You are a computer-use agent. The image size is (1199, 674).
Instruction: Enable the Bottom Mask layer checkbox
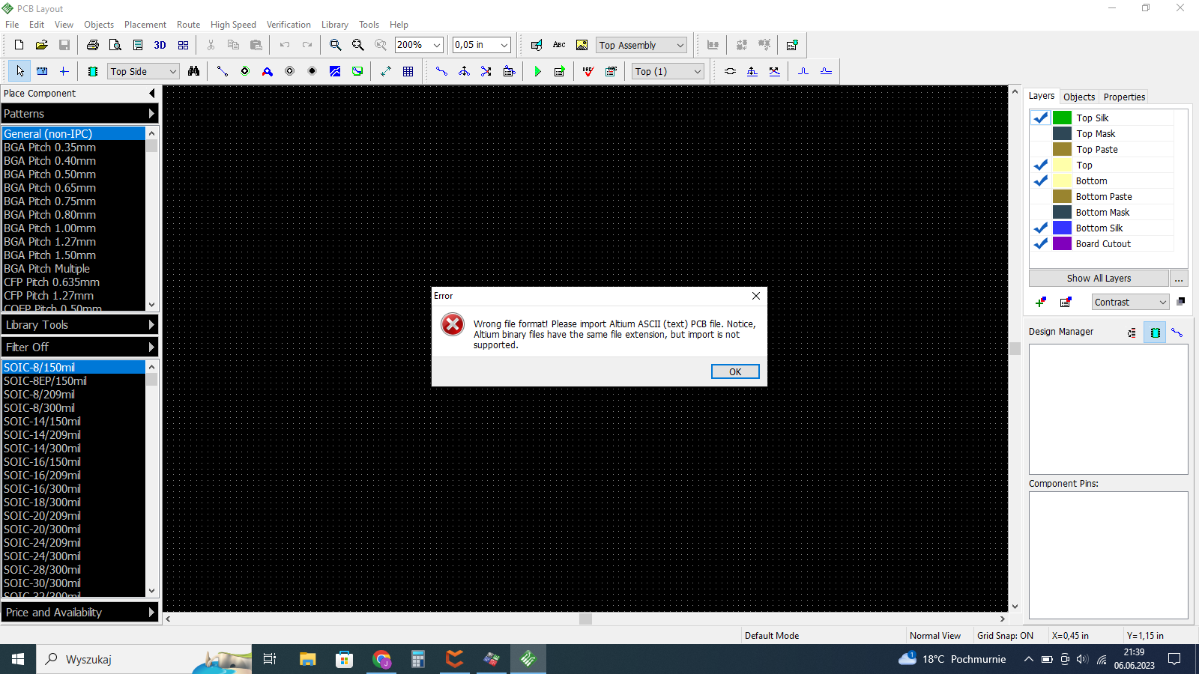[x=1041, y=212]
